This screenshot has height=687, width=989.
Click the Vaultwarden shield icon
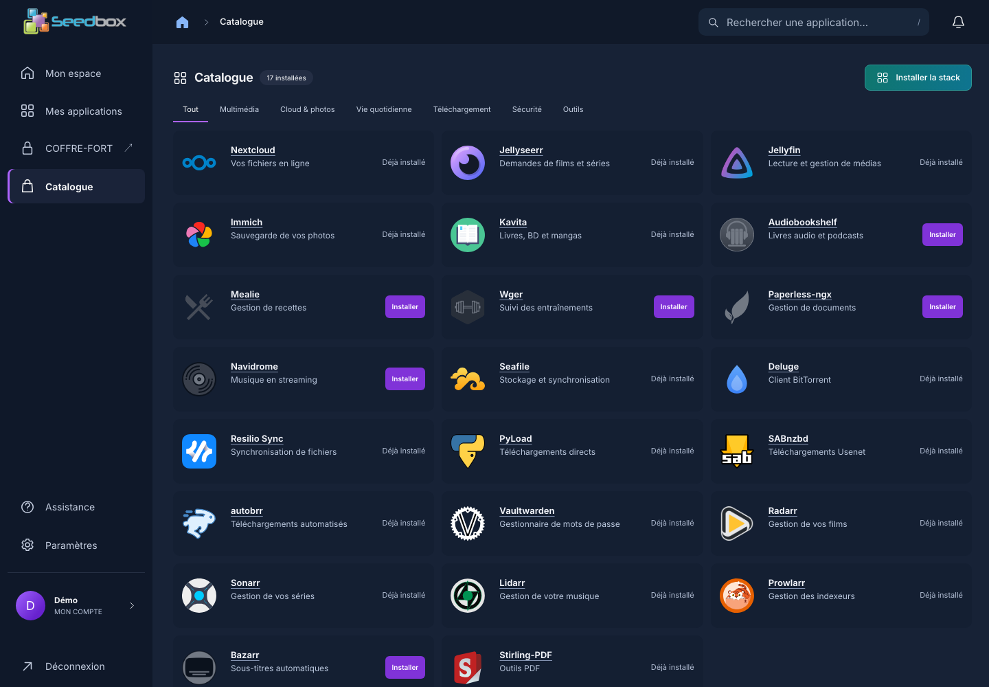[468, 523]
